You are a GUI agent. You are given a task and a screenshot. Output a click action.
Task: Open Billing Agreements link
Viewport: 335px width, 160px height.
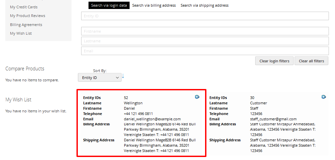coord(26,25)
